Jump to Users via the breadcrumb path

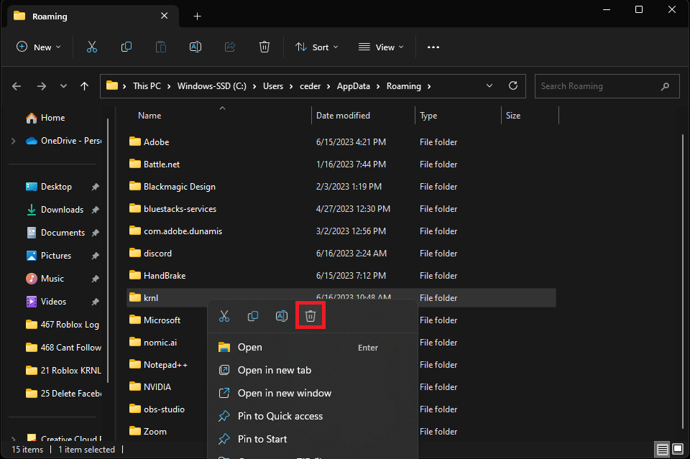click(274, 85)
